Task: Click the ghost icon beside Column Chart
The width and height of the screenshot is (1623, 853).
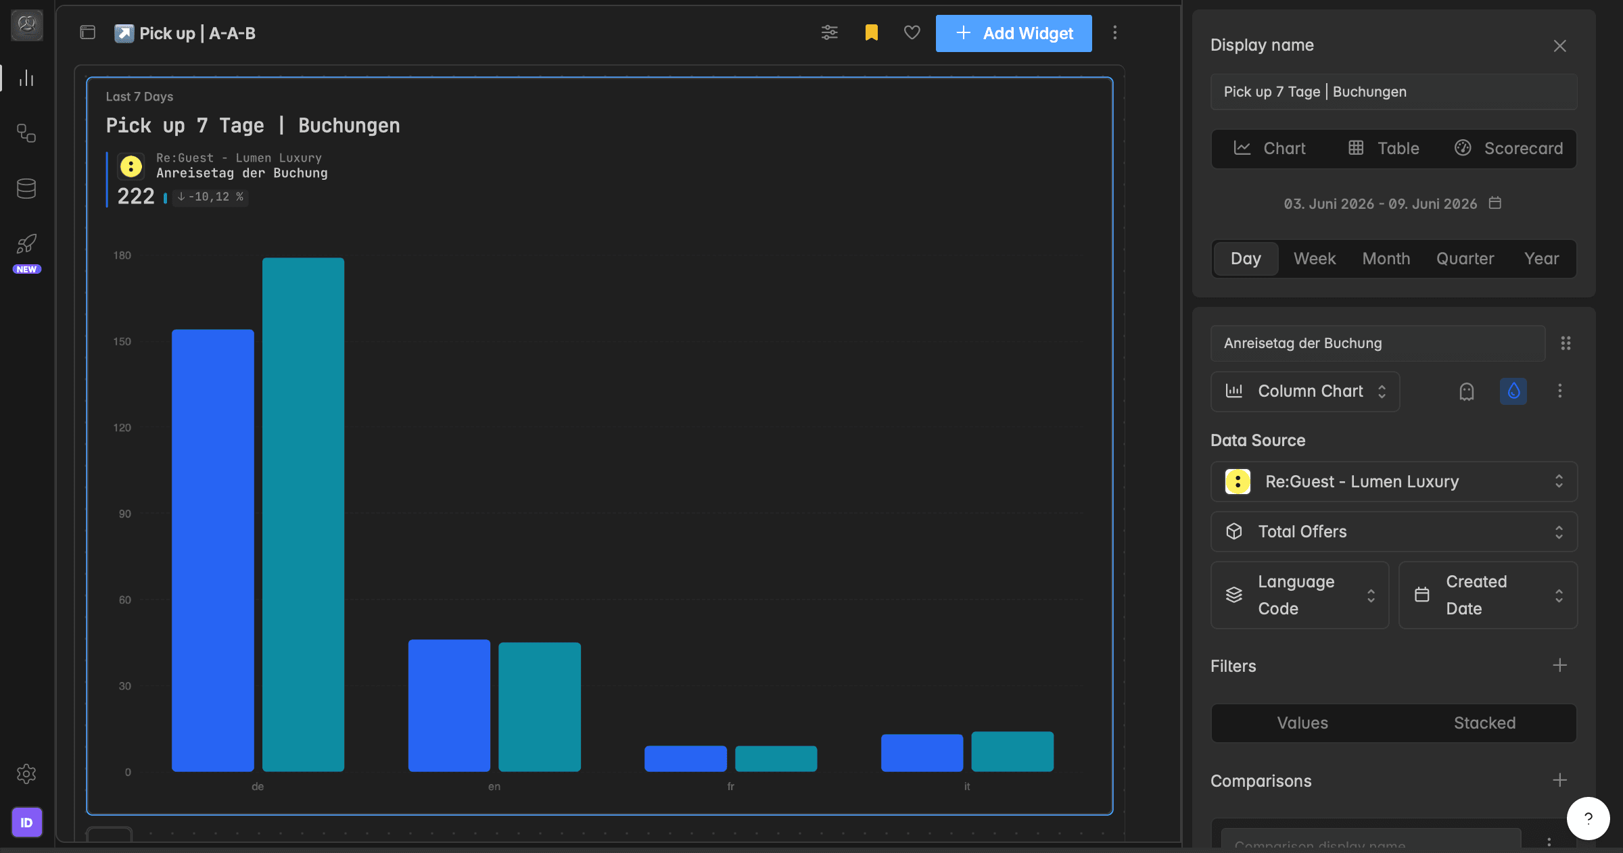Action: 1466,391
